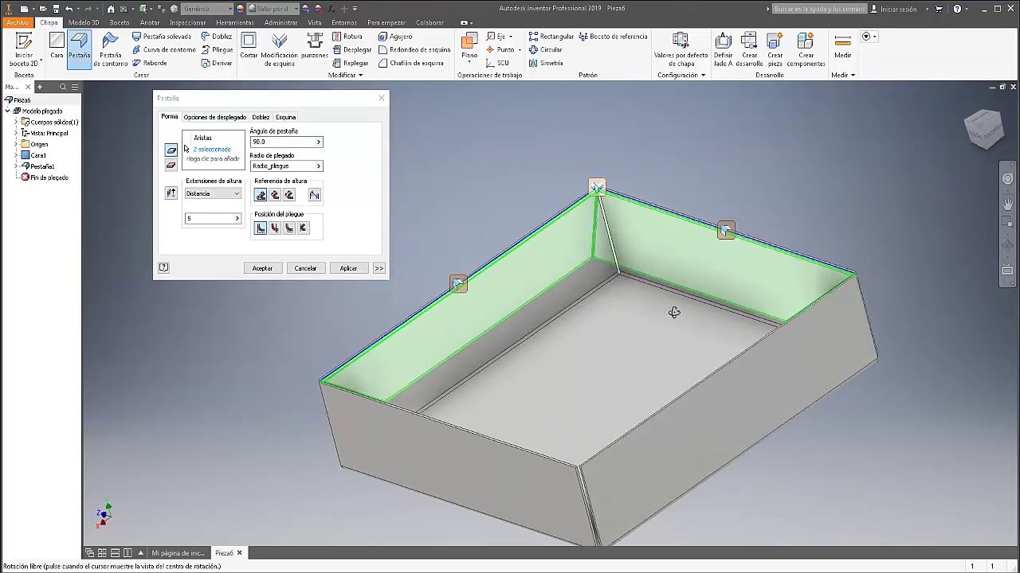The height and width of the screenshot is (573, 1020).
Task: Toggle the fourth Referencia de altura button
Action: (x=315, y=195)
